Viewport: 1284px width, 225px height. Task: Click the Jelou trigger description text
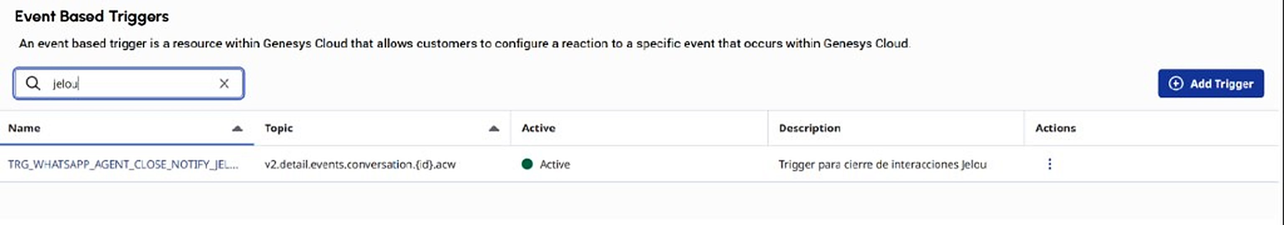[x=882, y=165]
